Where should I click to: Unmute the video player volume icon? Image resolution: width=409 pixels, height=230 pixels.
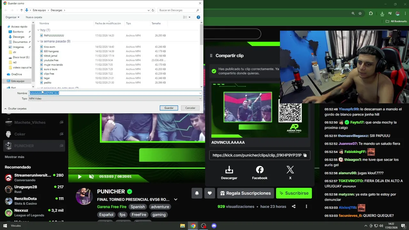coord(91,177)
